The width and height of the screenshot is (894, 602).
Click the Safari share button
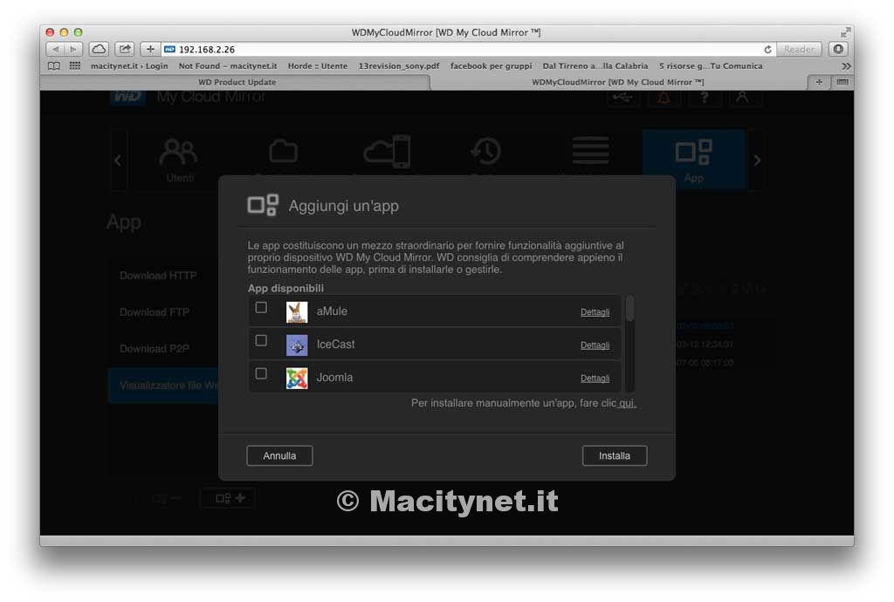tap(125, 50)
